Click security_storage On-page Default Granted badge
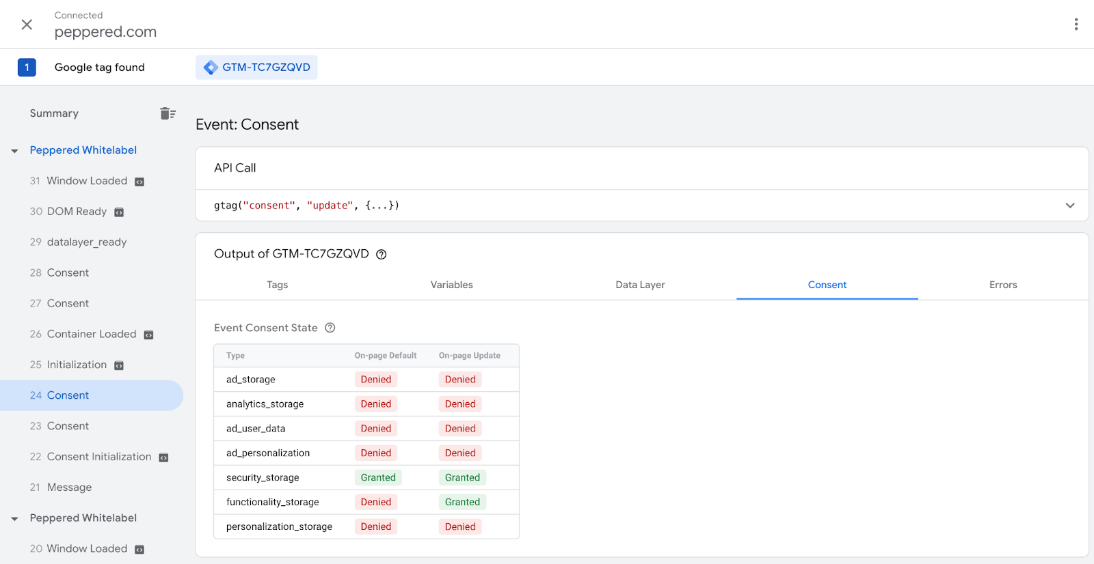 [x=378, y=477]
